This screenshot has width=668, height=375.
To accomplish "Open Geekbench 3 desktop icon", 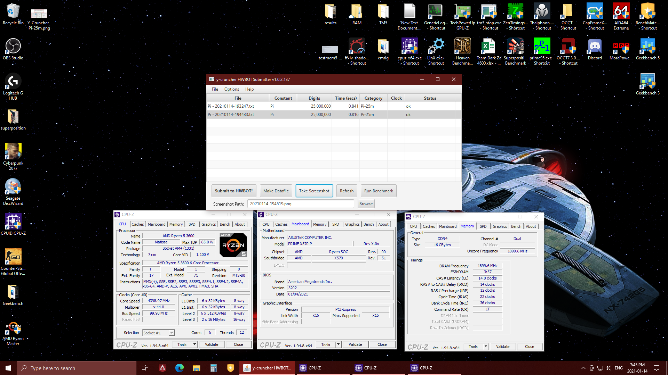I will [648, 84].
